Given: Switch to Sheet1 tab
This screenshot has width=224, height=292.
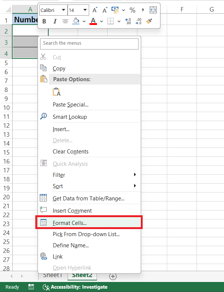Looking at the screenshot, I should click(52, 275).
